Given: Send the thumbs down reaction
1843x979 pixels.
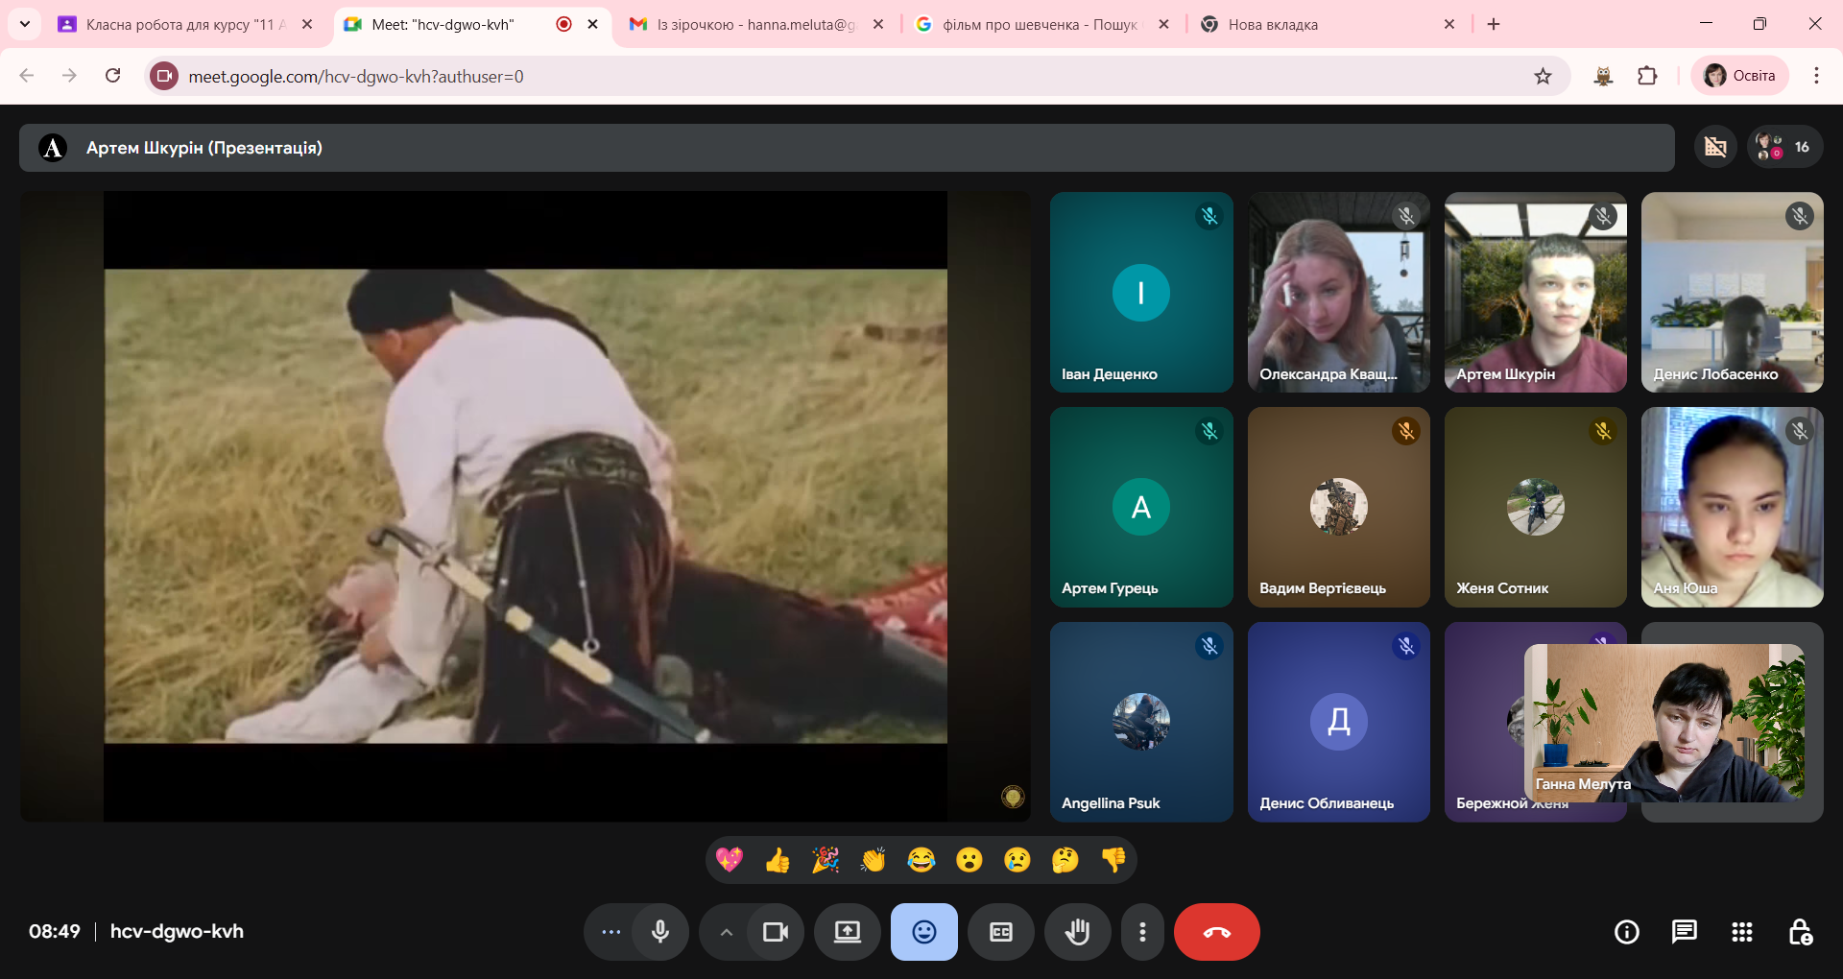Looking at the screenshot, I should pyautogui.click(x=1113, y=860).
